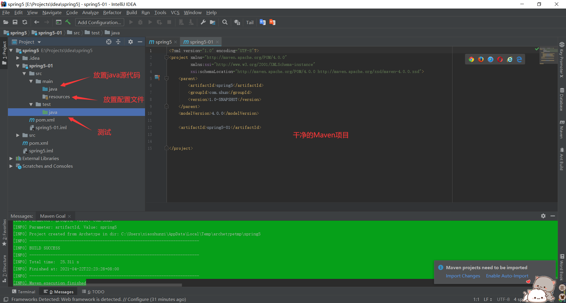The image size is (566, 303).
Task: Hide the Messages tool window
Action: tap(553, 216)
